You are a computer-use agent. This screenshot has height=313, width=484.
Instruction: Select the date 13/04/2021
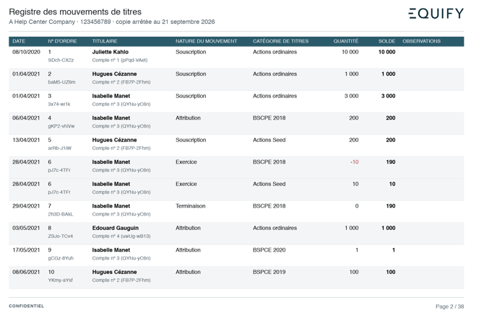(x=26, y=140)
